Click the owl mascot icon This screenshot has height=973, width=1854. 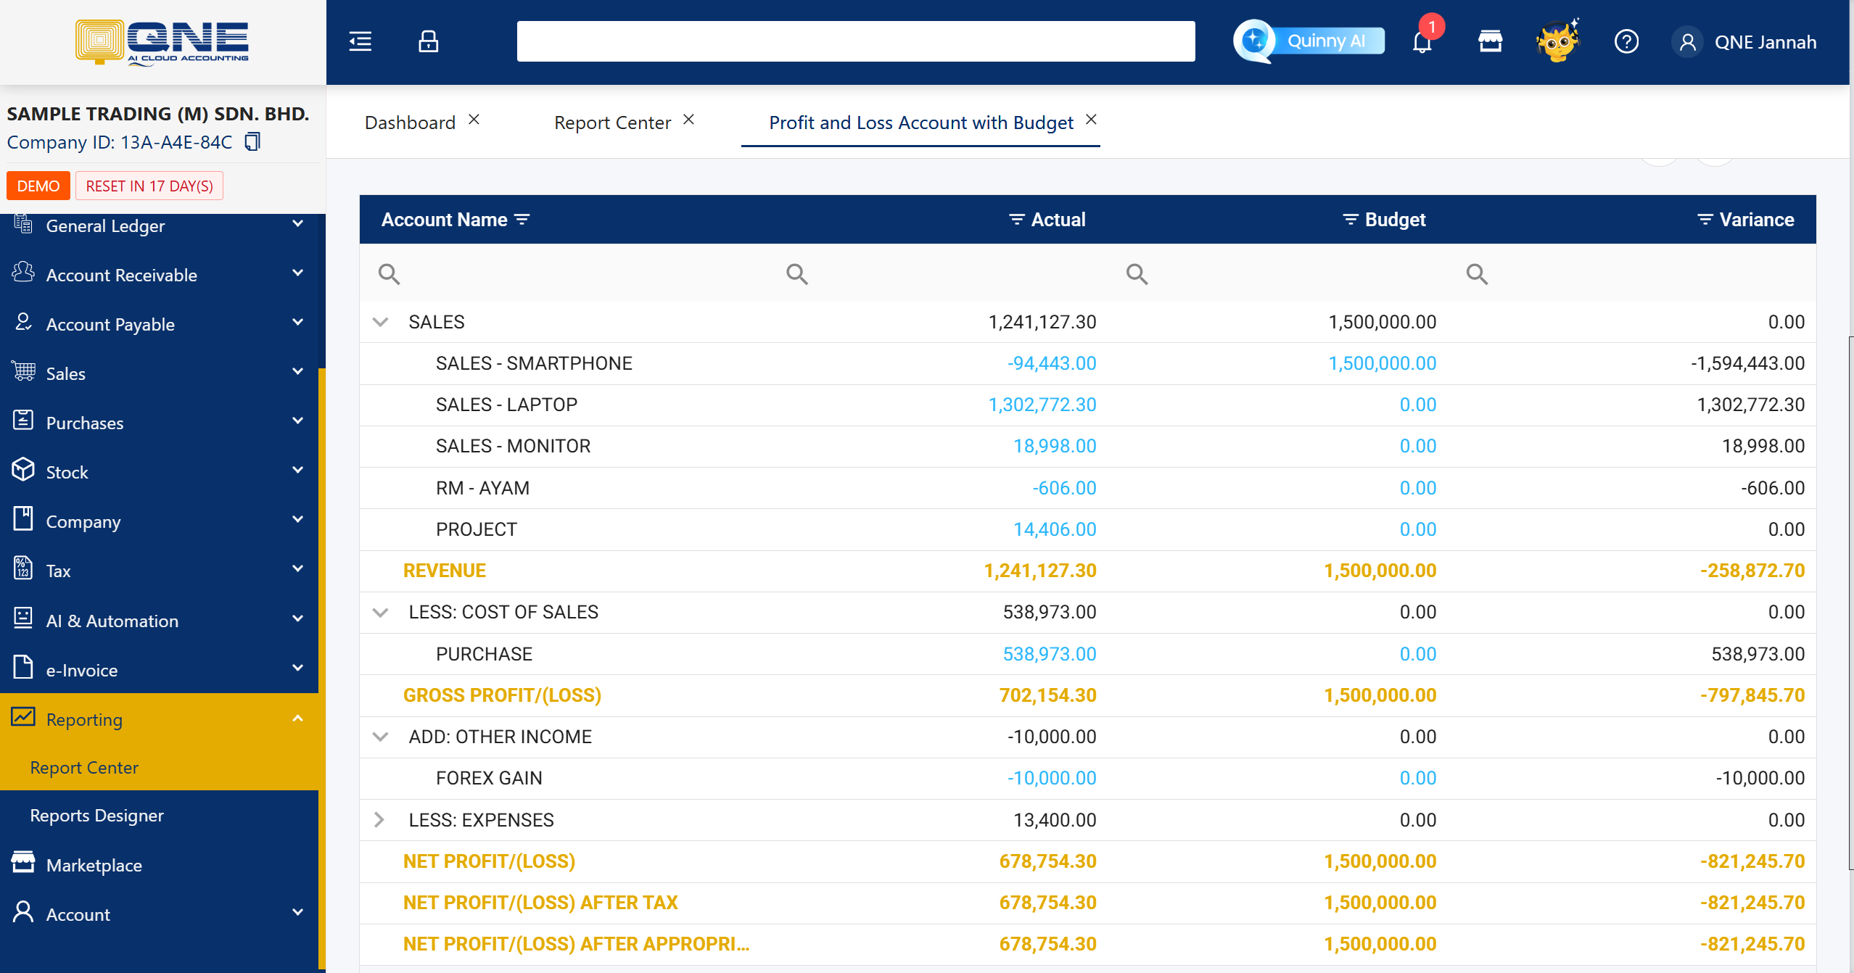(1557, 41)
